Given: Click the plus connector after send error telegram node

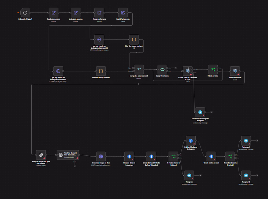Looking at the screenshot, I should (211, 112).
